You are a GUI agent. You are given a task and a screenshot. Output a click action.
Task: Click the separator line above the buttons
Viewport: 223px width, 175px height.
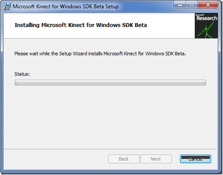110,149
